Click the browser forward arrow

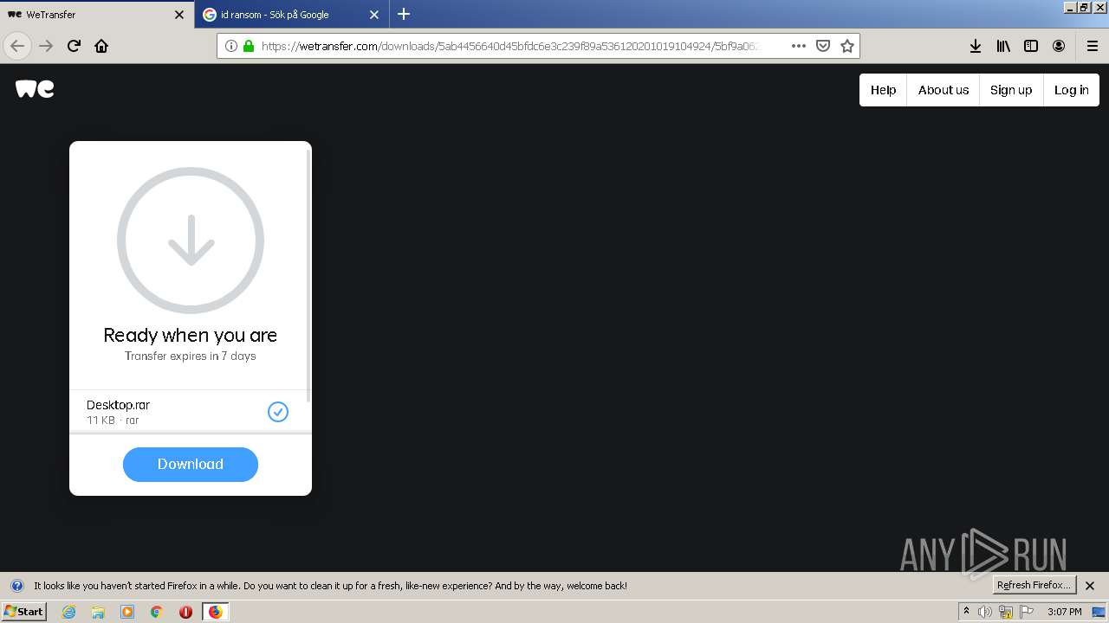coord(46,46)
